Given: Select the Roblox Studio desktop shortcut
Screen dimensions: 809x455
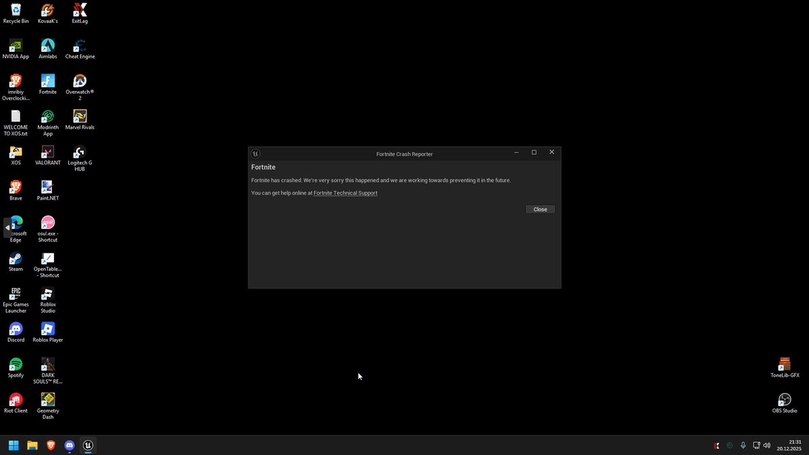Looking at the screenshot, I should click(48, 301).
